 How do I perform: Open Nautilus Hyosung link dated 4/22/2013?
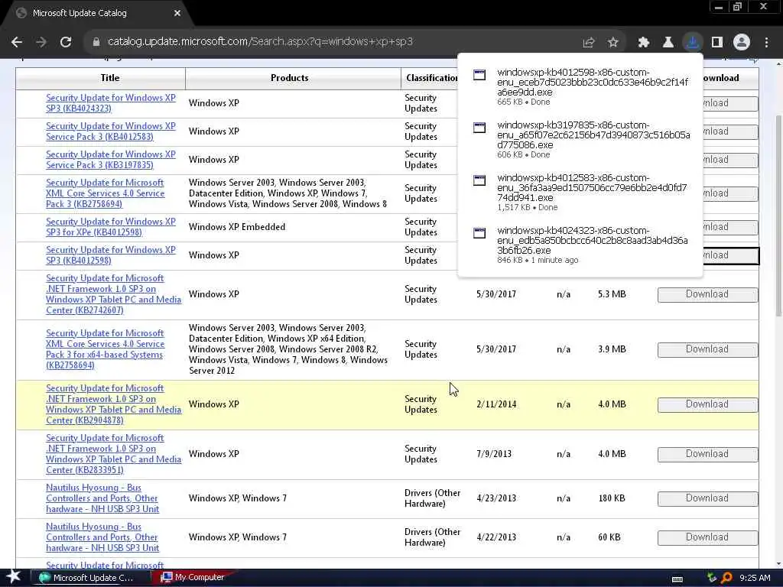(x=102, y=537)
